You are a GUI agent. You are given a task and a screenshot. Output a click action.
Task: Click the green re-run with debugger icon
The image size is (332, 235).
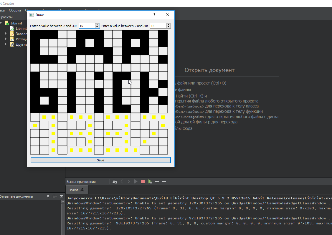point(150,182)
